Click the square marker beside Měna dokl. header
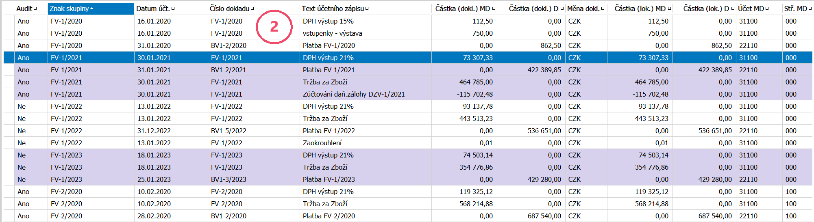The height and width of the screenshot is (222, 814). (x=603, y=9)
